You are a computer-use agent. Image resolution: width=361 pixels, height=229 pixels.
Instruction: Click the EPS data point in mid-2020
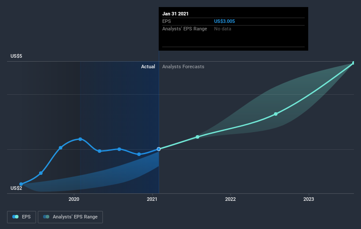[119, 149]
